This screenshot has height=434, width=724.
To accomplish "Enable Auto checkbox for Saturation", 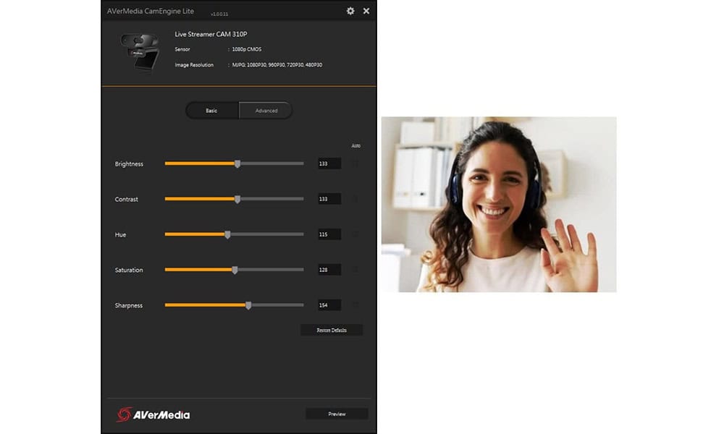I will click(x=355, y=270).
